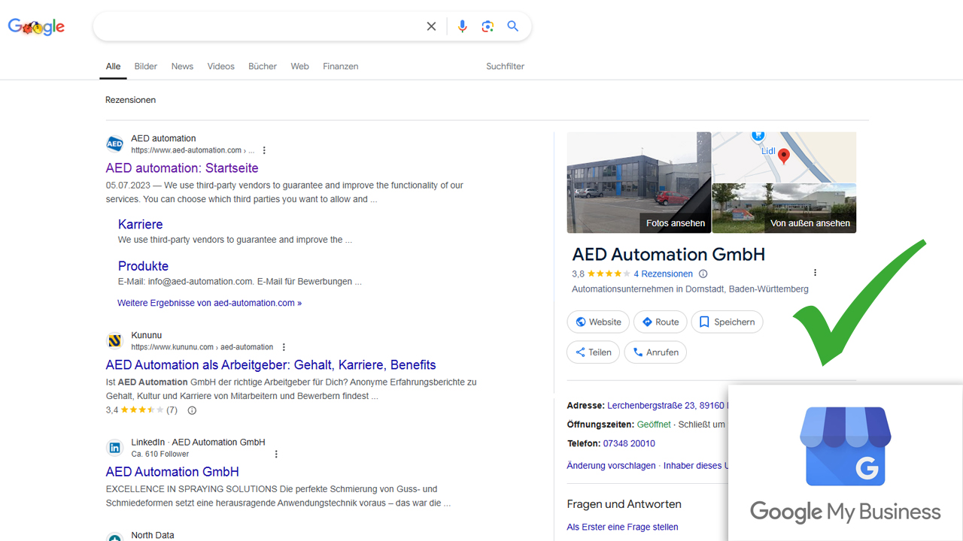Open the AED automation: Startseite link
The image size is (963, 541).
coord(182,168)
